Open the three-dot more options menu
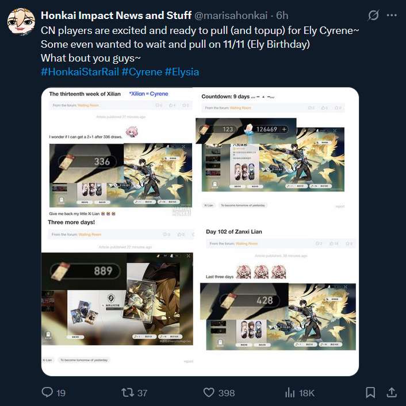This screenshot has height=406, width=406. click(x=392, y=16)
